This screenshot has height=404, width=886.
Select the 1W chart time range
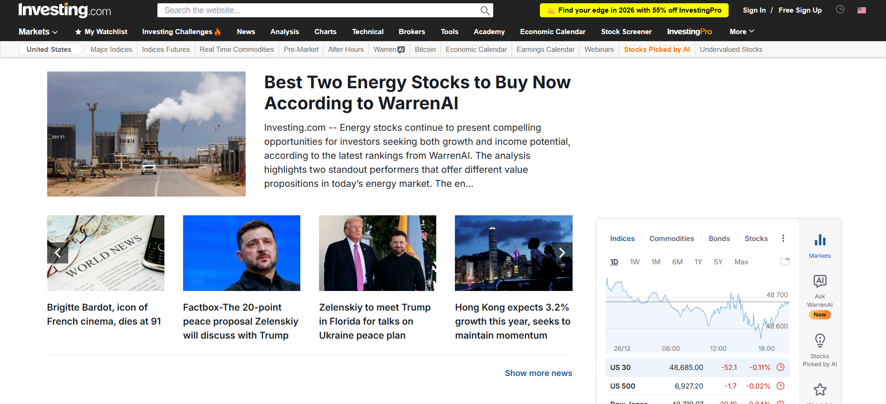634,262
